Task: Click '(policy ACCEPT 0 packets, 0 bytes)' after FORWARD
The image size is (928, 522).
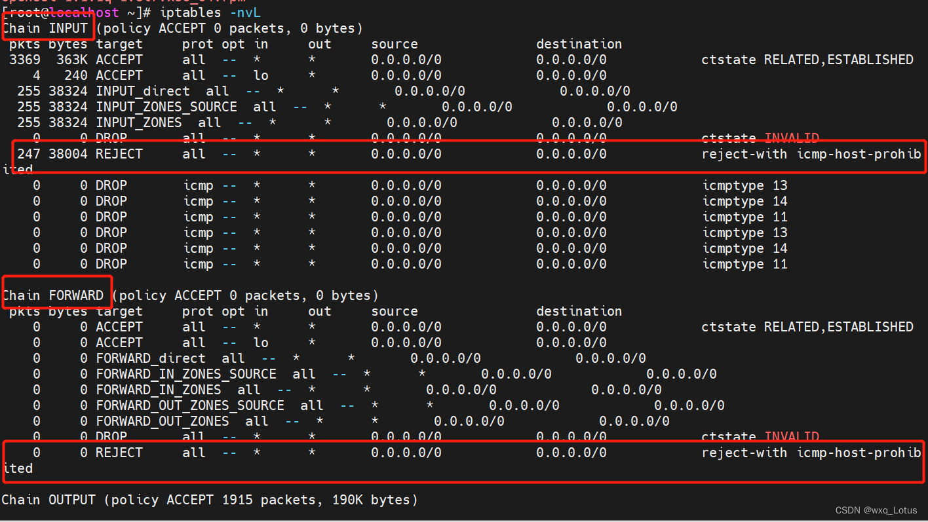Action: 245,295
